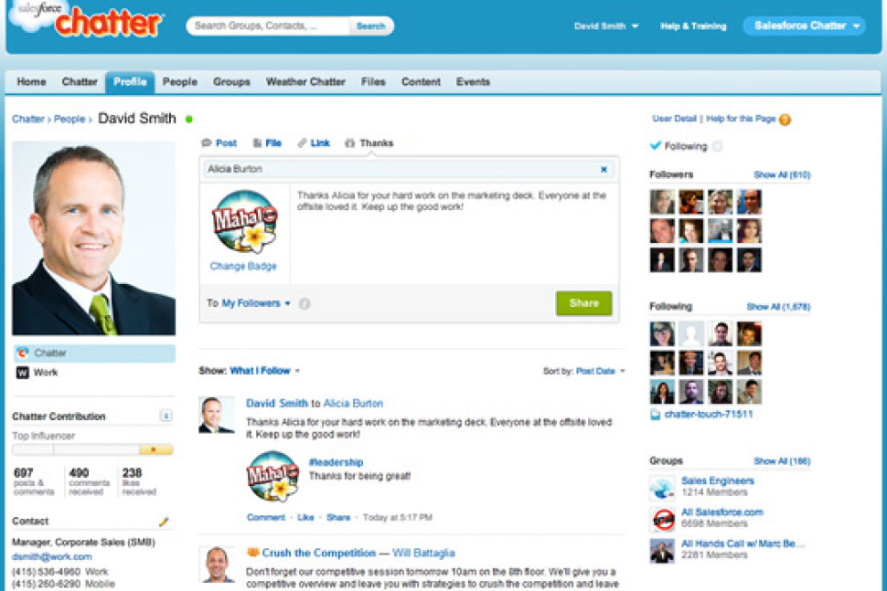
Task: Open the Chatter Contribution info icon
Action: (x=166, y=416)
